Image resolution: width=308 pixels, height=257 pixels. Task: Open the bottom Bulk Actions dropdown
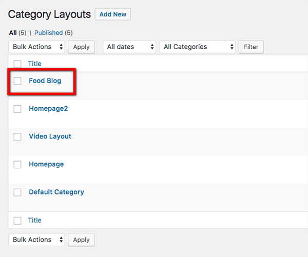click(x=37, y=240)
